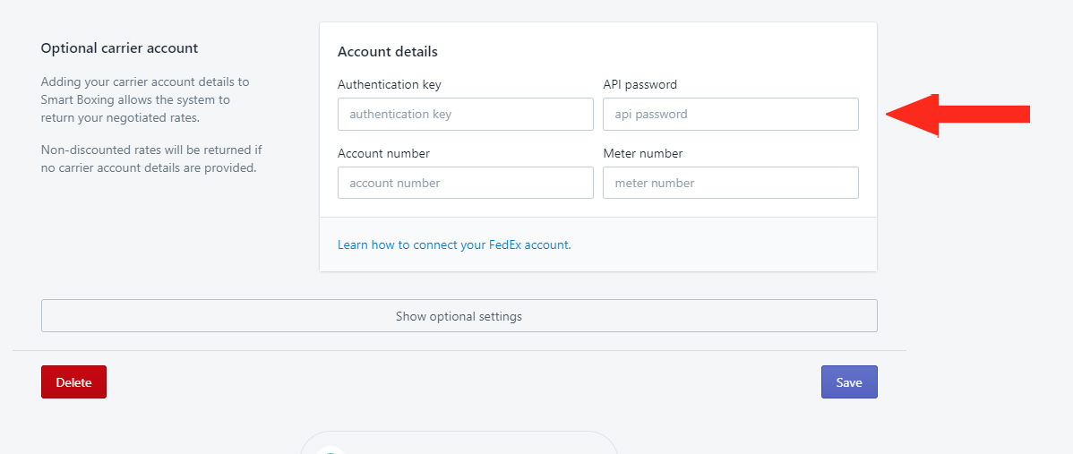Viewport: 1073px width, 454px height.
Task: Save the carrier account settings
Action: pos(849,382)
